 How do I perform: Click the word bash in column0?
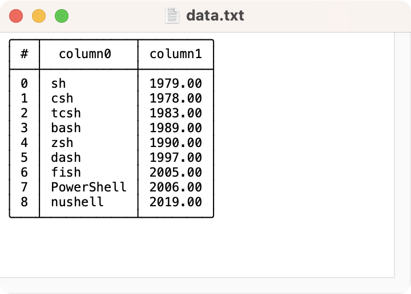pyautogui.click(x=66, y=128)
